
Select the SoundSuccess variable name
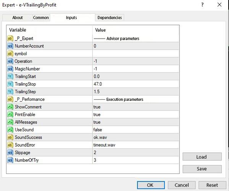tap(28, 137)
